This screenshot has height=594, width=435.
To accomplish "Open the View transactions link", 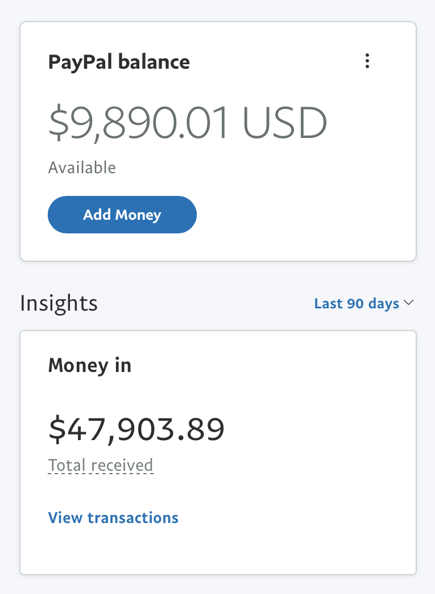I will click(113, 517).
